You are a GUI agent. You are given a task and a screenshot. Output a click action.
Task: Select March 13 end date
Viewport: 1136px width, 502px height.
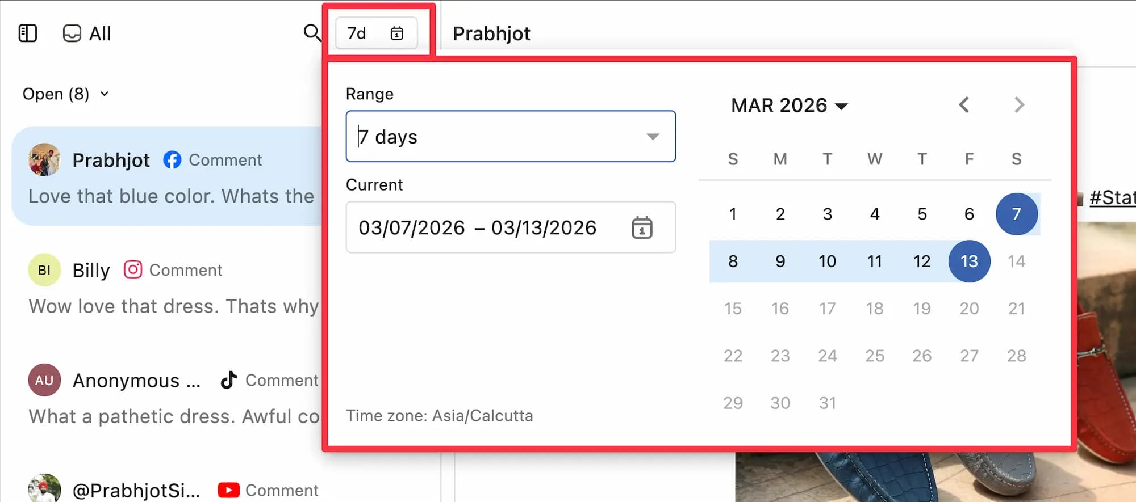click(x=969, y=261)
